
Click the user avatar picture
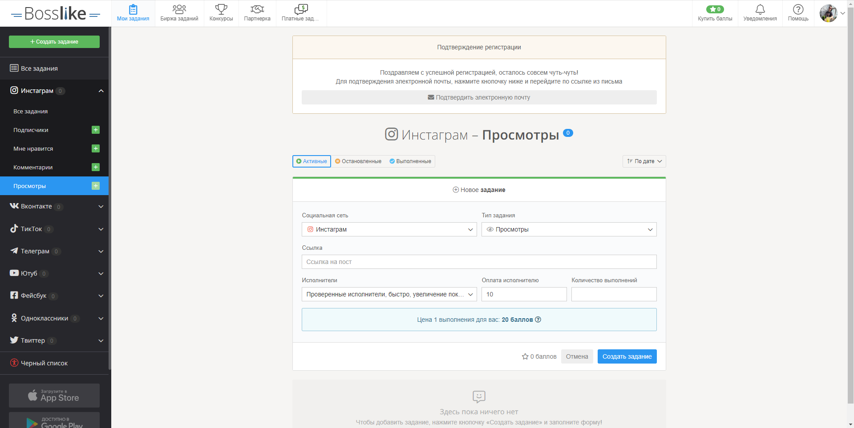click(829, 13)
